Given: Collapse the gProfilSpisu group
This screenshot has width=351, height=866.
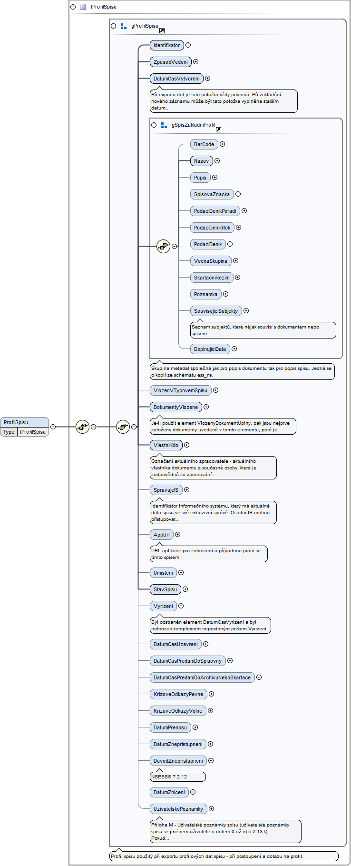Looking at the screenshot, I should click(113, 26).
